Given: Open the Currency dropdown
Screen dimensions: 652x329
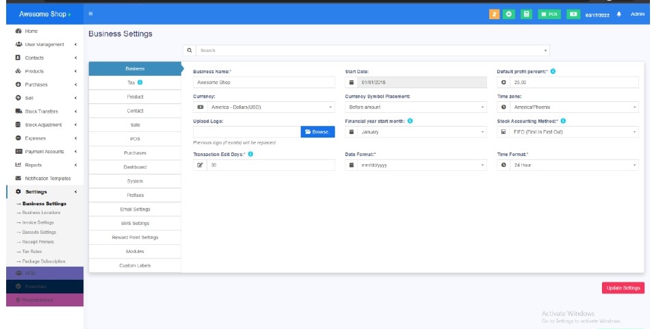Looking at the screenshot, I should (264, 107).
